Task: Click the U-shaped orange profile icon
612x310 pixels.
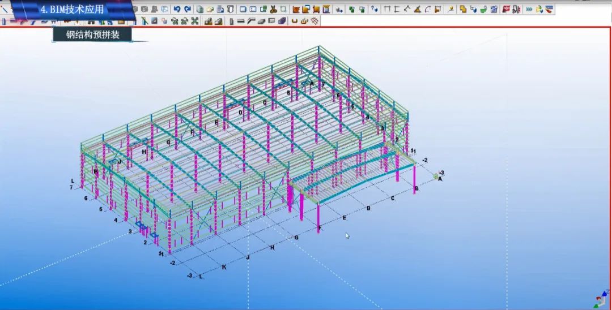Action: (295, 21)
